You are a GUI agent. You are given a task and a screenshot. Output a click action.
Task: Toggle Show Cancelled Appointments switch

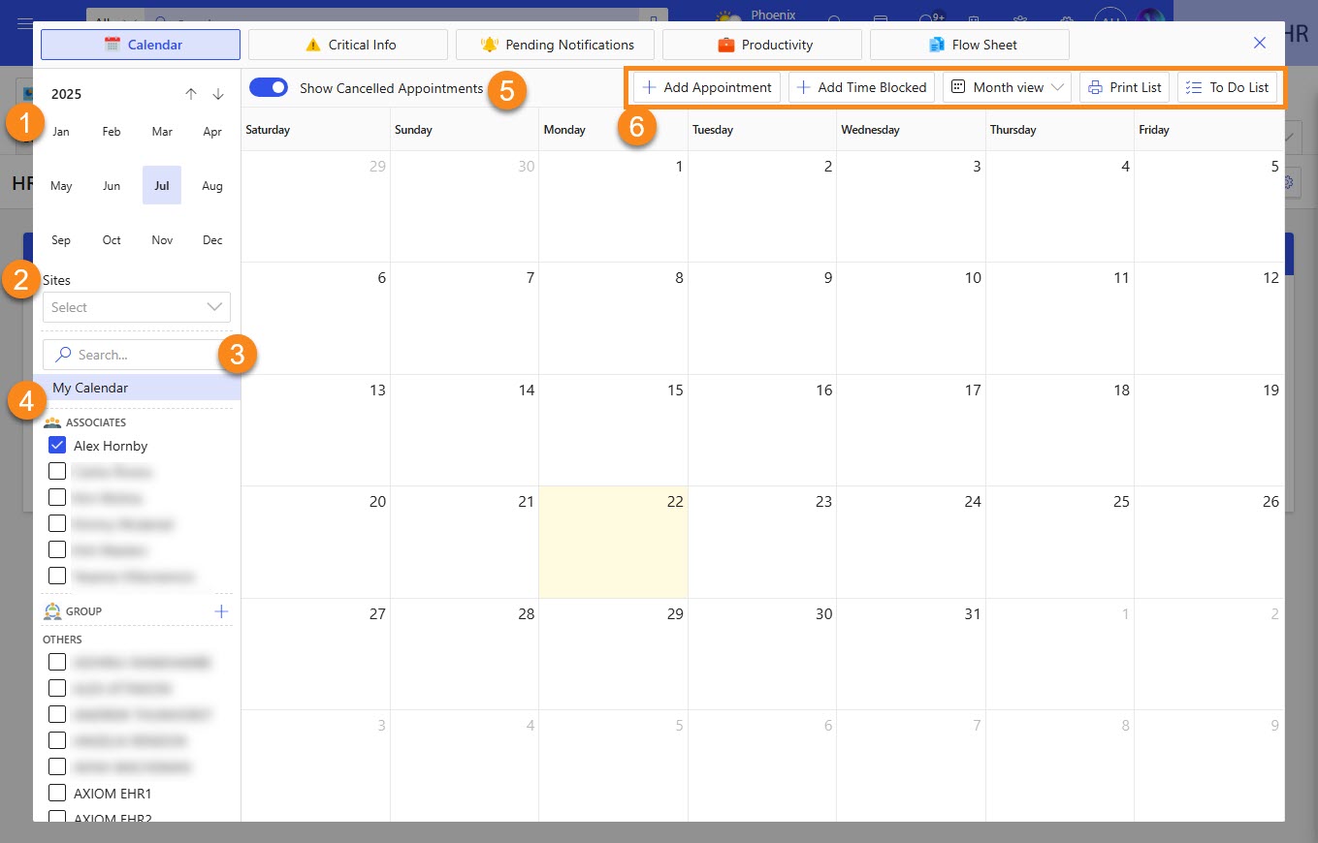click(269, 87)
